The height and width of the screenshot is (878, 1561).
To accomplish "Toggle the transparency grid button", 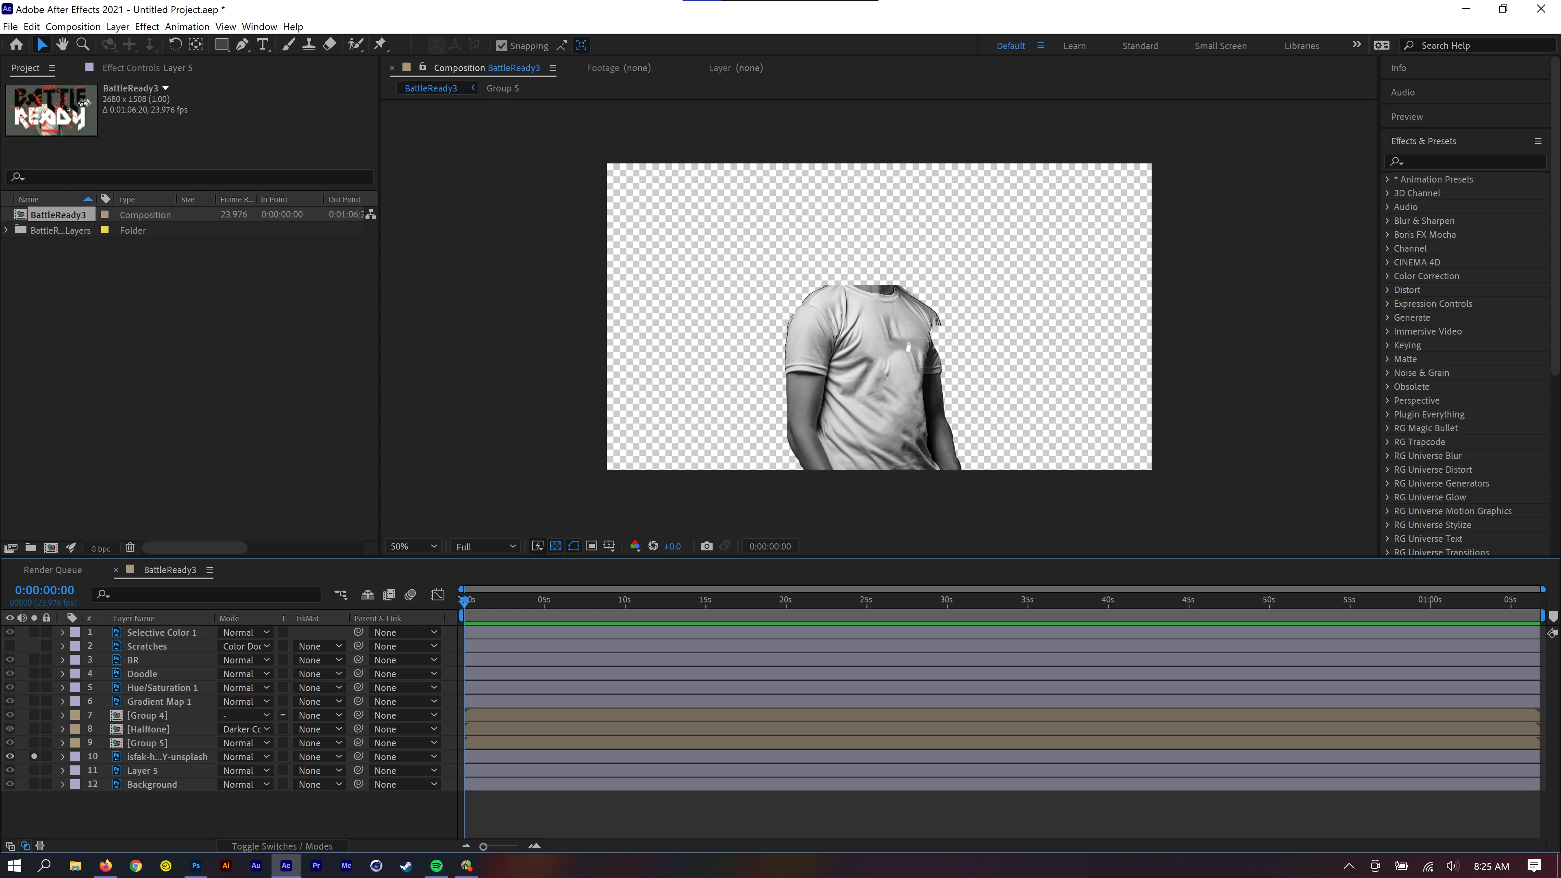I will 555,546.
